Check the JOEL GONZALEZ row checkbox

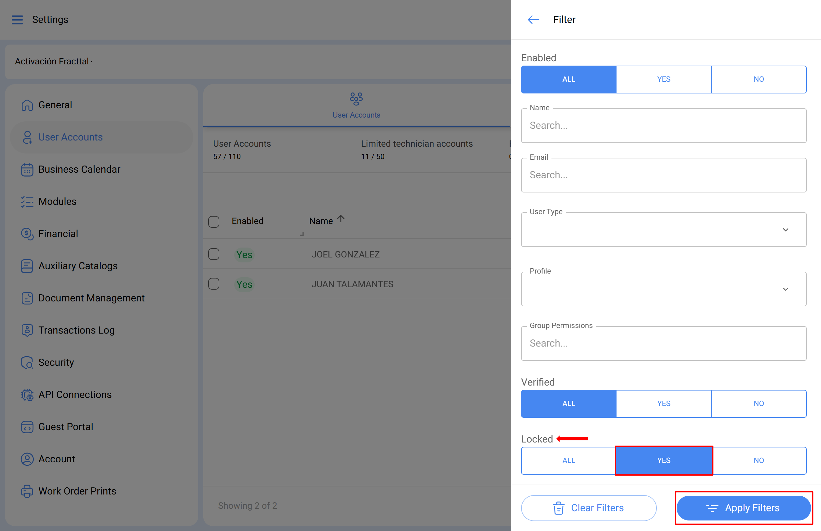[x=214, y=255]
